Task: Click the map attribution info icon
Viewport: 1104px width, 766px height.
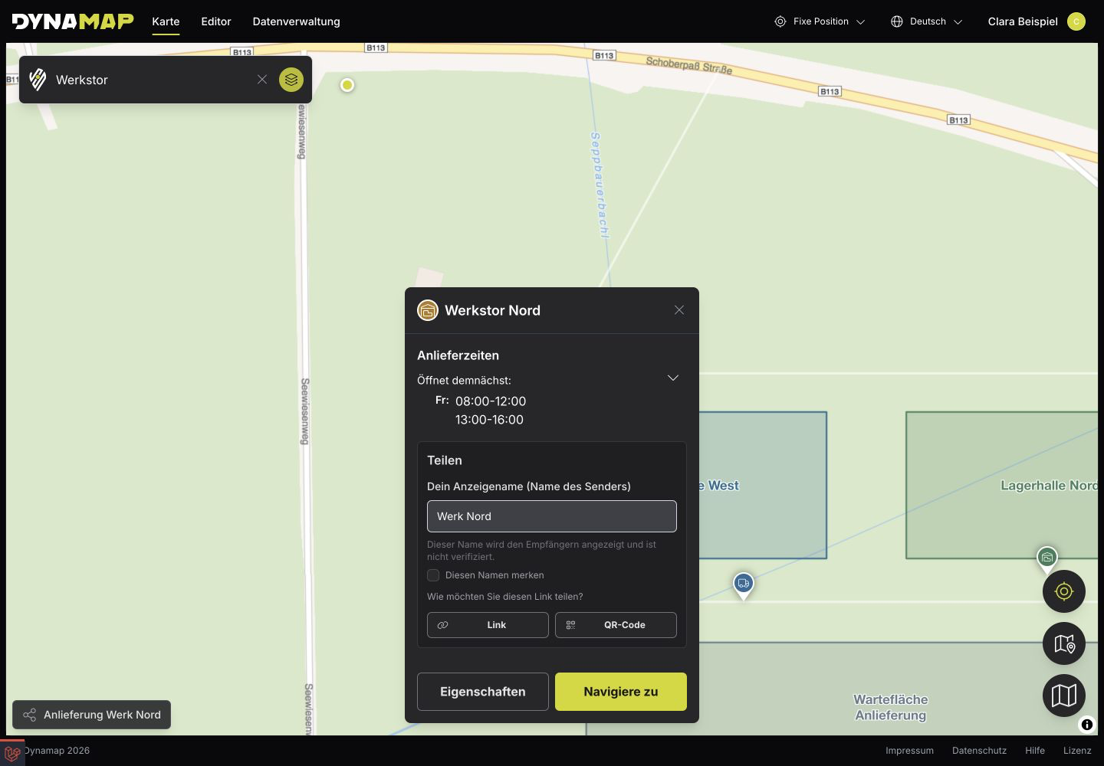Action: pos(1087,725)
